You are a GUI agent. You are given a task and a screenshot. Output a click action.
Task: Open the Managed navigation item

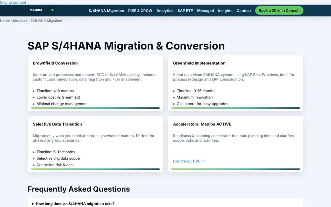[x=206, y=11]
